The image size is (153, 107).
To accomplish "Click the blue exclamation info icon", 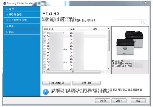I will click(46, 92).
